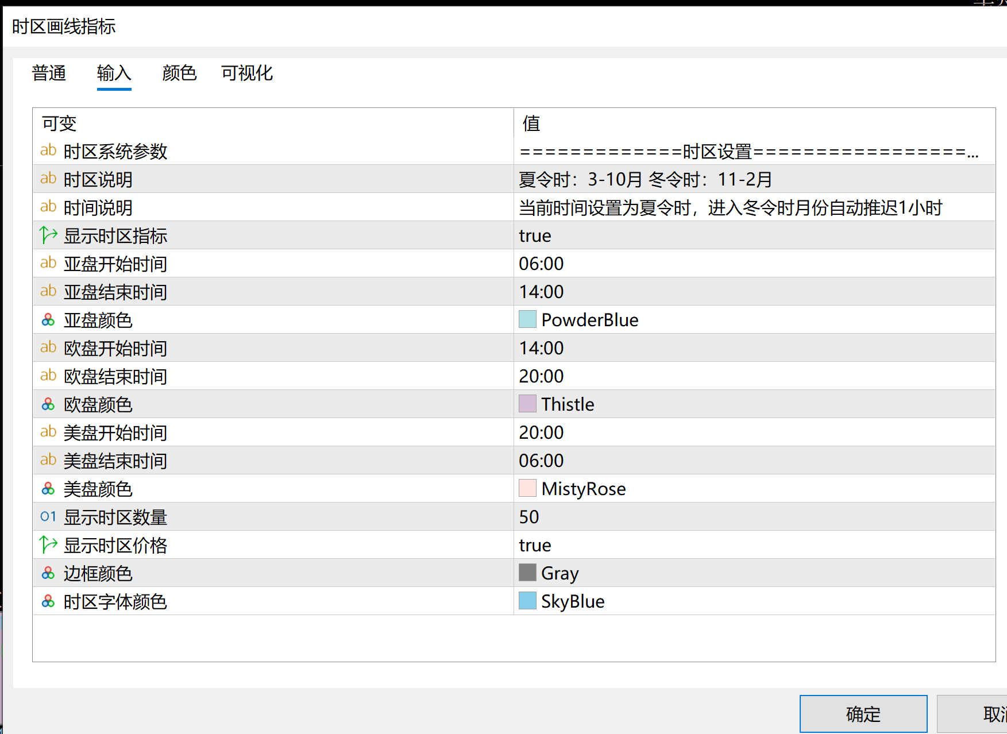Toggle the 显示时区指标 true value

click(x=535, y=235)
